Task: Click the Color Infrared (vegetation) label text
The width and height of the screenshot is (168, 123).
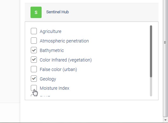Action: (x=66, y=60)
